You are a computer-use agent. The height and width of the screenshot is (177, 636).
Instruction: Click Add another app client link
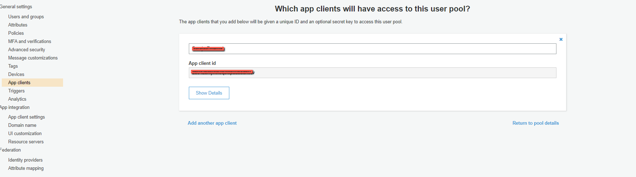(x=212, y=123)
